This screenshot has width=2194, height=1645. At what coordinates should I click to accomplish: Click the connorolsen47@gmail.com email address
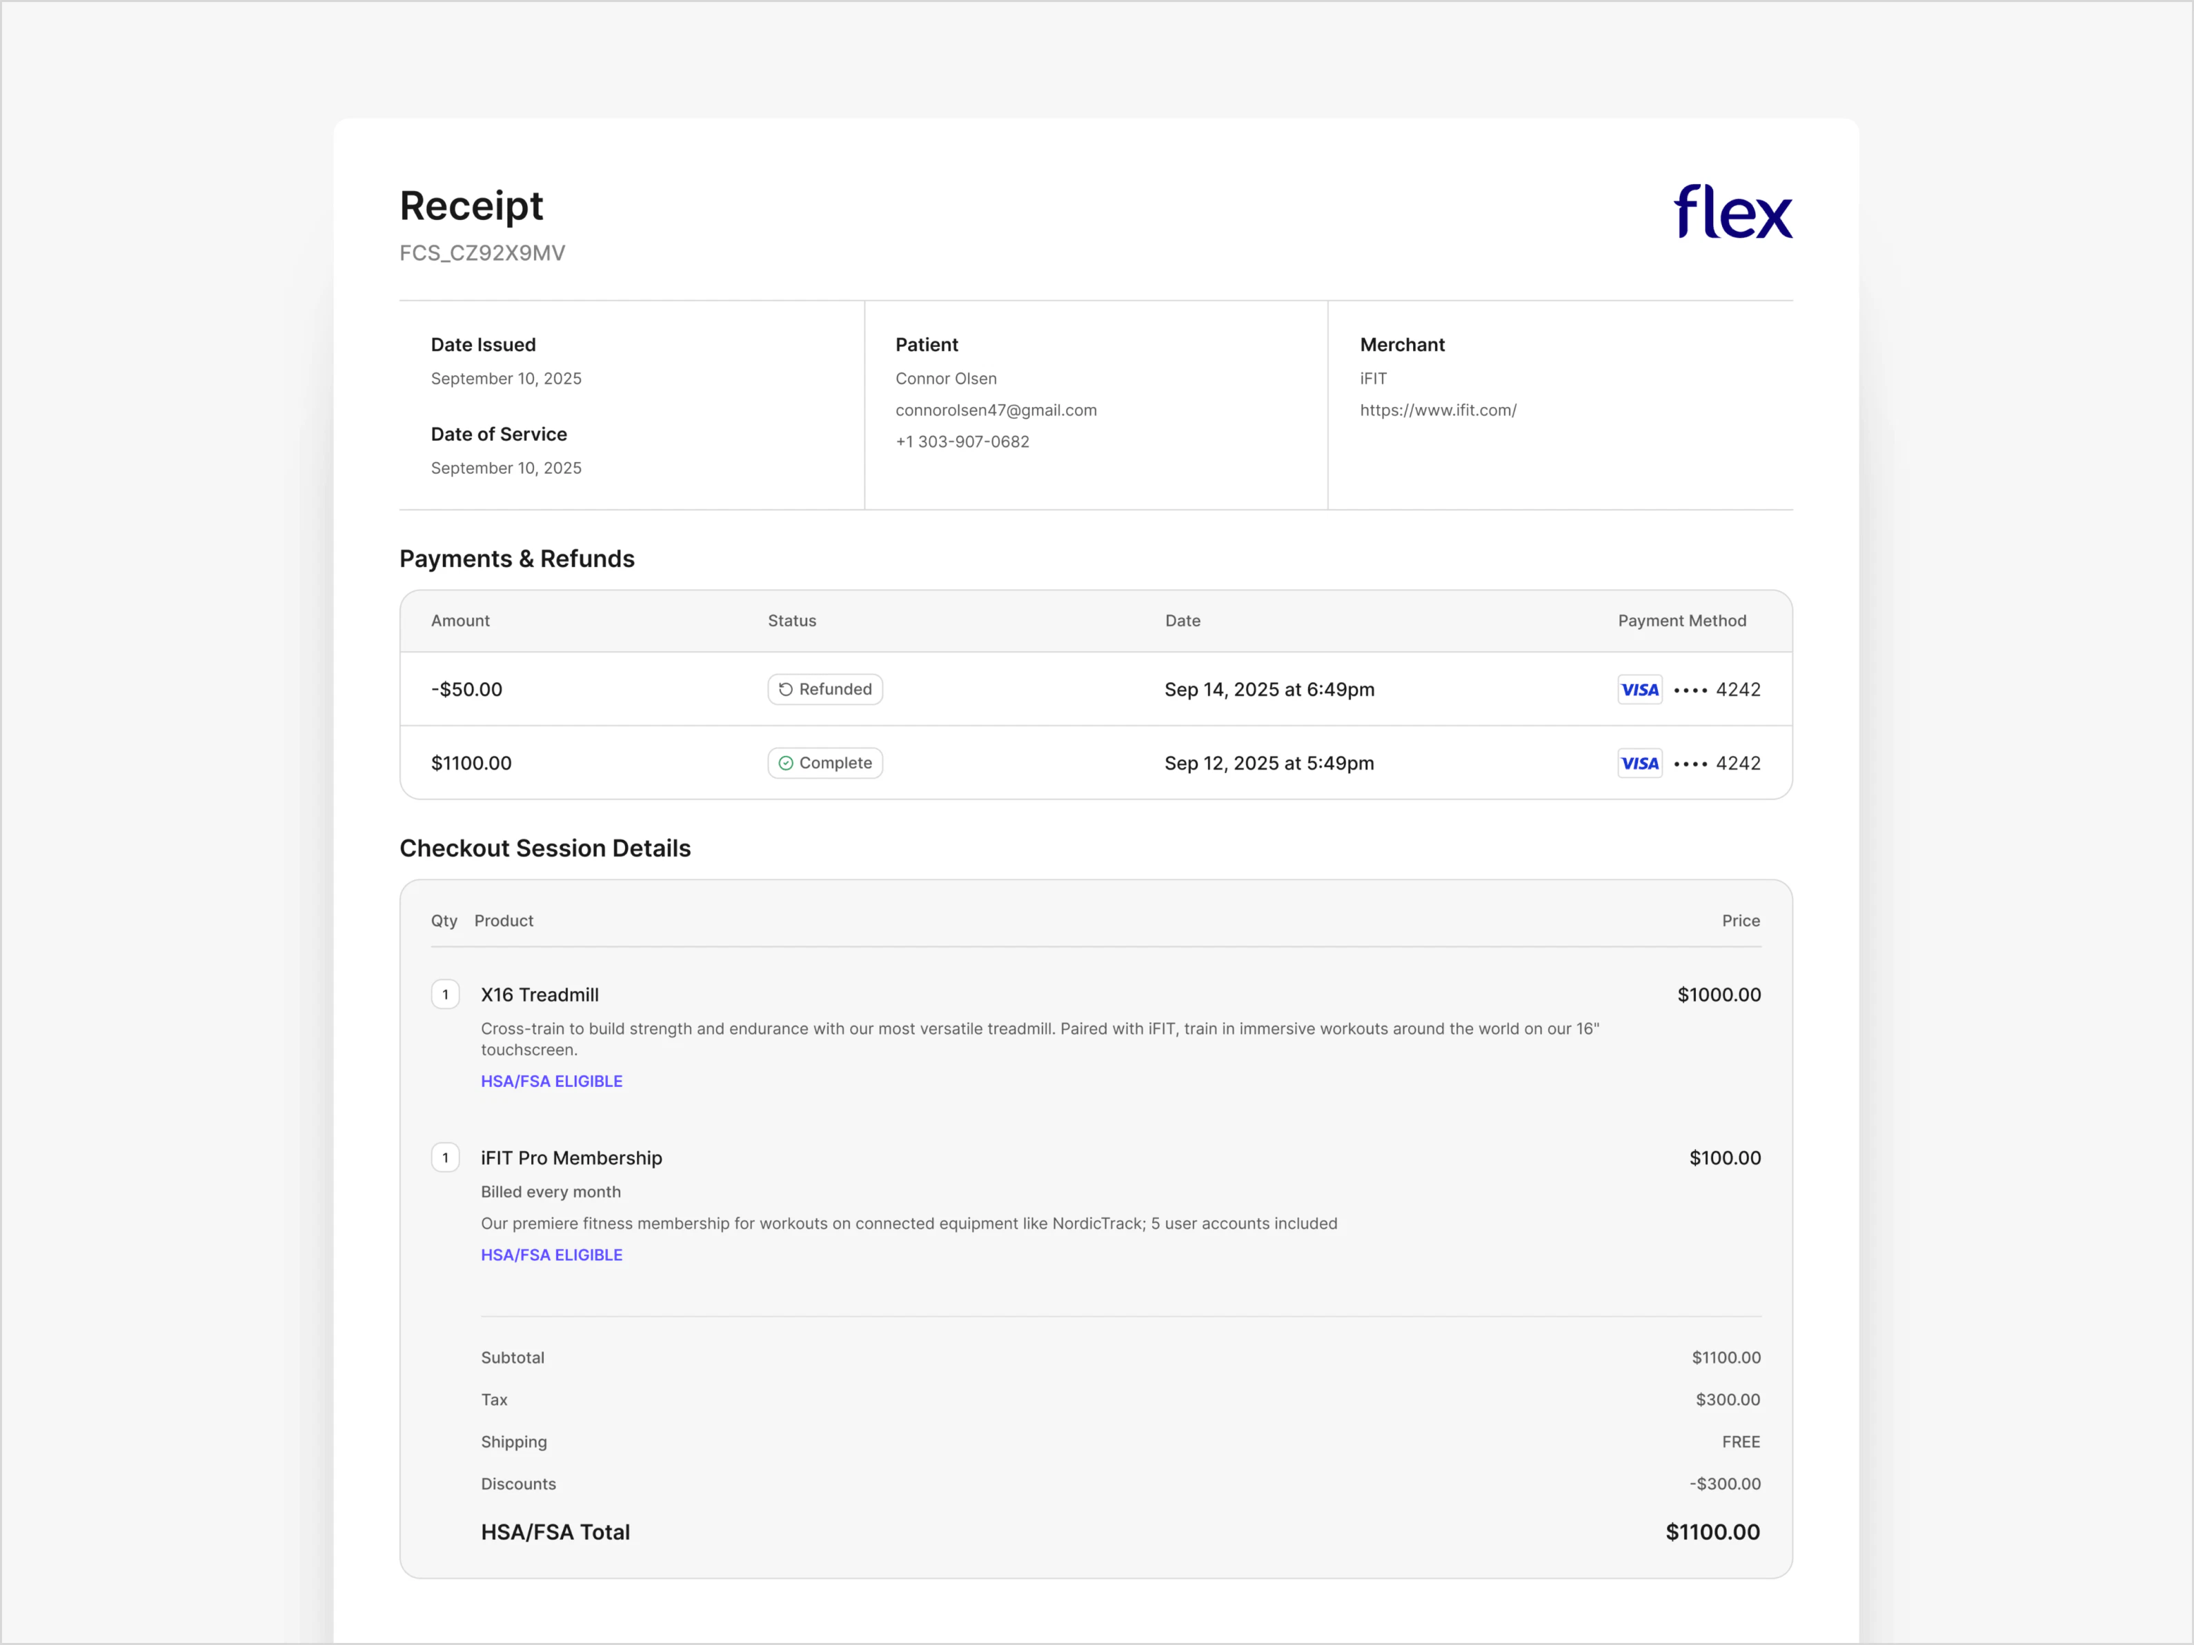996,410
